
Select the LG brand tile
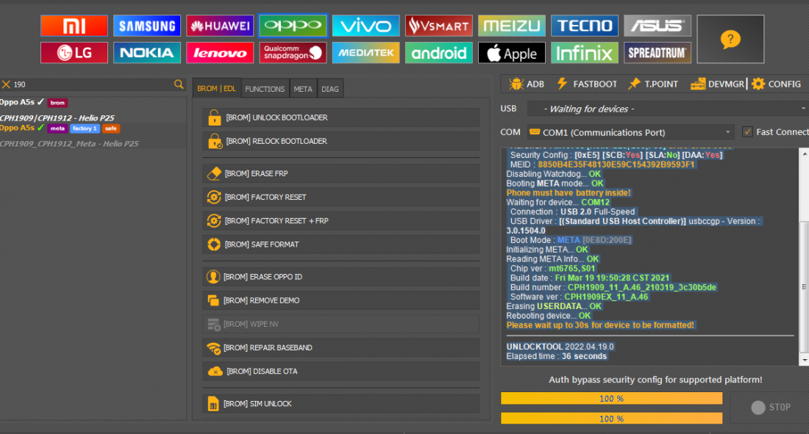(74, 53)
